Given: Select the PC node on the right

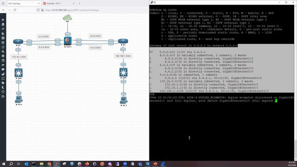Looking at the screenshot, I should click(124, 100).
